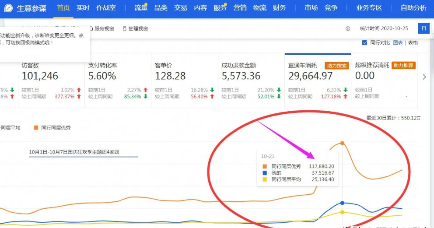
Task: Click the info icon beside 统计时间
Action: tap(348, 28)
